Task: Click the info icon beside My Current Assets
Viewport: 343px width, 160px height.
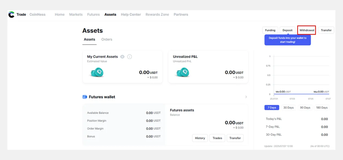Action: (x=129, y=57)
